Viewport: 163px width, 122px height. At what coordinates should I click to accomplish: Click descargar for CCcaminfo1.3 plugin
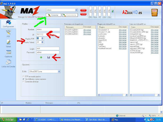tap(123, 30)
